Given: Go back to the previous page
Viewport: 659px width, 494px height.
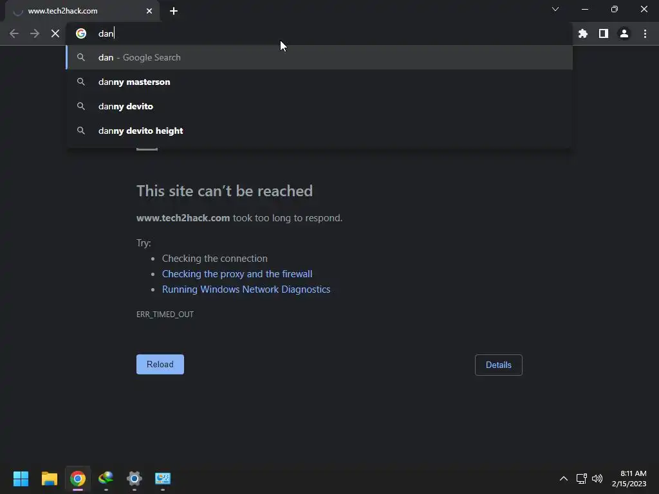Looking at the screenshot, I should 14,33.
